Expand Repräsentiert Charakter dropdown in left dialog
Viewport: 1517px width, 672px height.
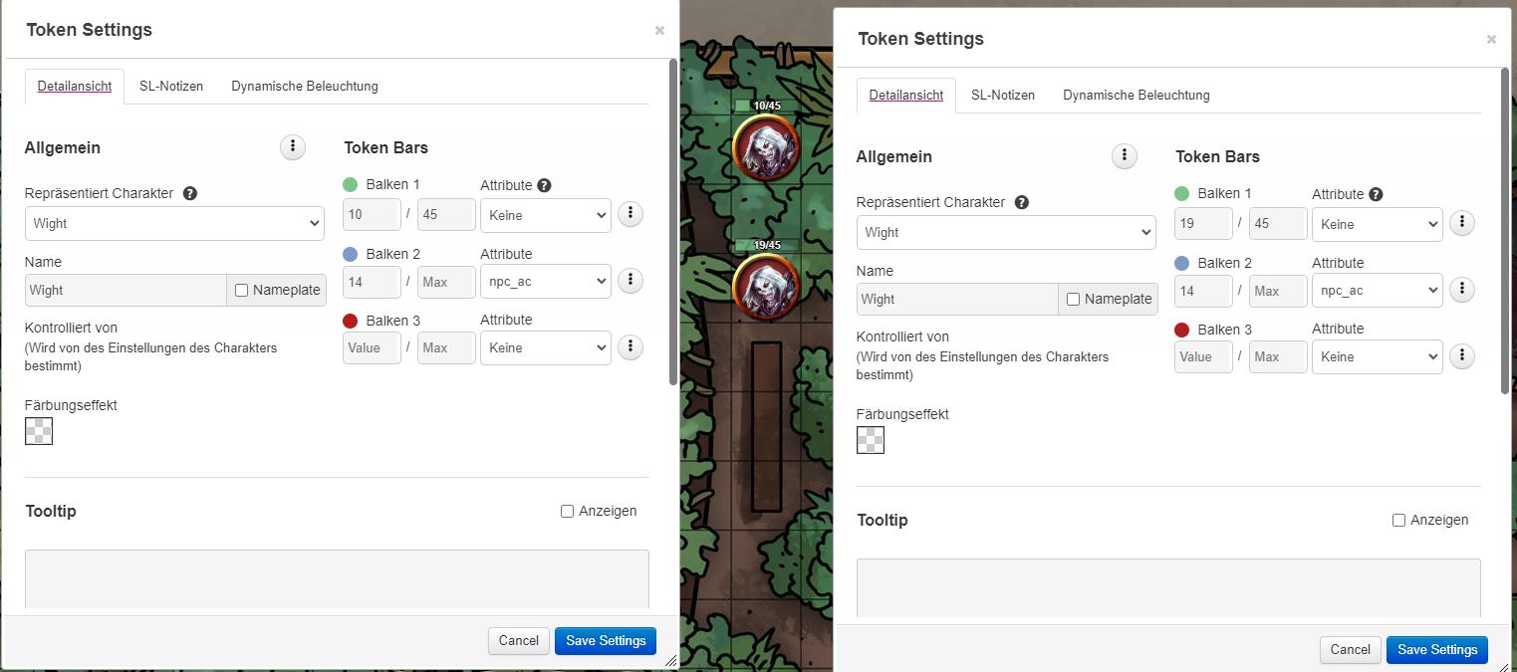(174, 224)
